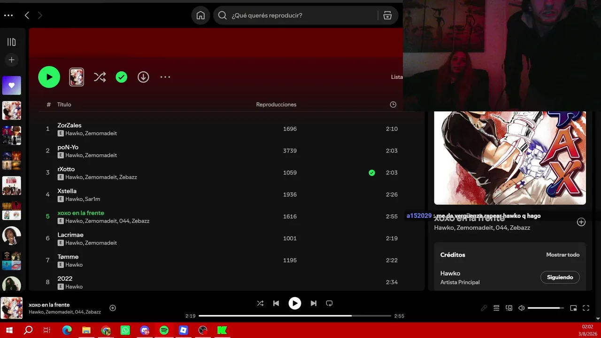
Task: Download the album
Action: [x=143, y=77]
